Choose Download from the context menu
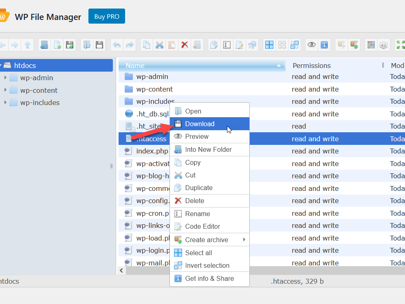The height and width of the screenshot is (304, 405). 209,124
